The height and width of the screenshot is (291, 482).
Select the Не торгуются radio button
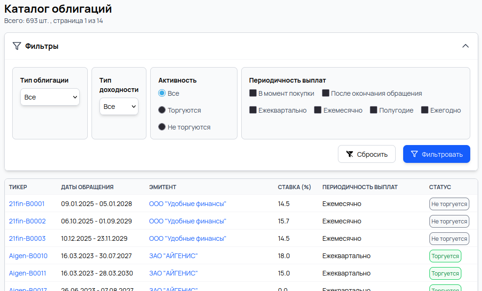pyautogui.click(x=162, y=127)
